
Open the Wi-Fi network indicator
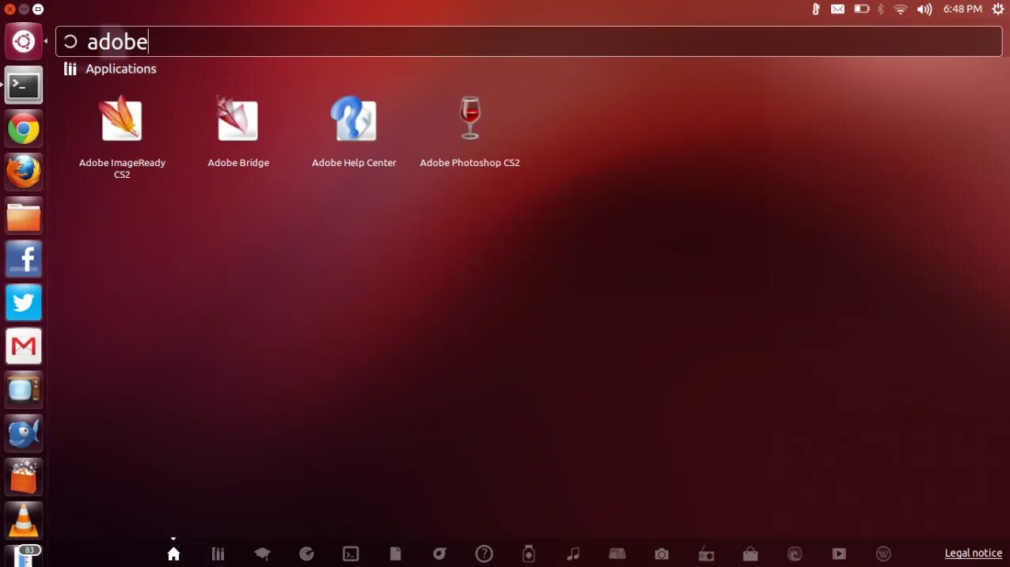[900, 9]
